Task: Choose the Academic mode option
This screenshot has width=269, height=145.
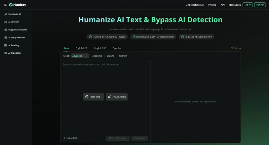Action: coord(97,56)
